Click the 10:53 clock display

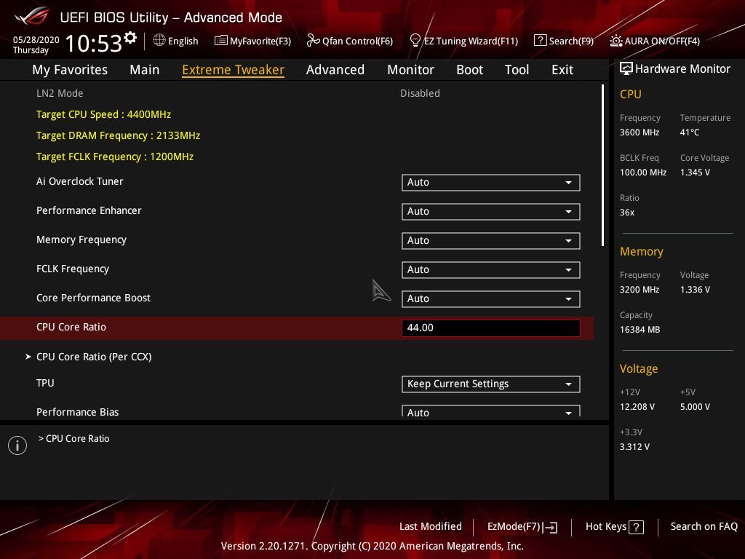(94, 43)
